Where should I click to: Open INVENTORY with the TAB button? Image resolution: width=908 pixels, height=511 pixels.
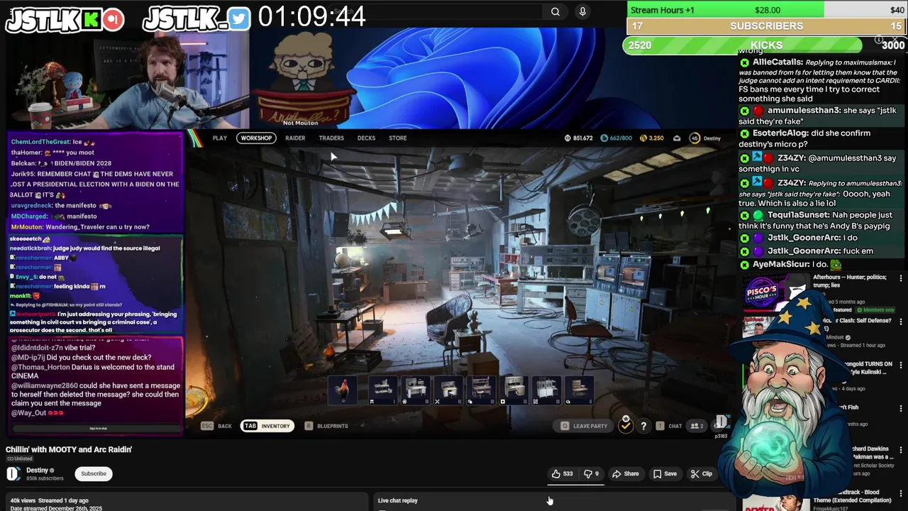point(267,426)
